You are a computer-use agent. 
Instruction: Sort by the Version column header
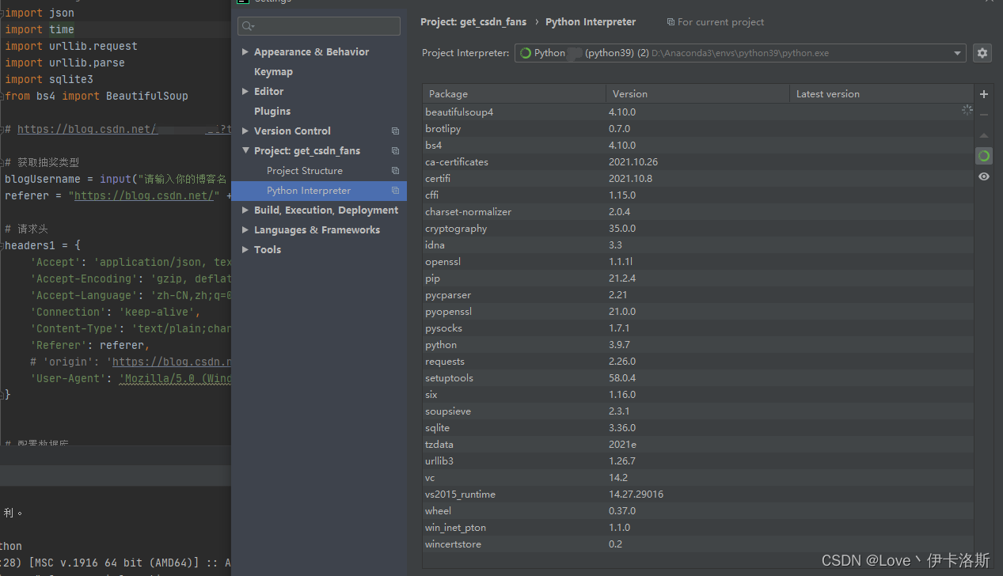point(697,93)
